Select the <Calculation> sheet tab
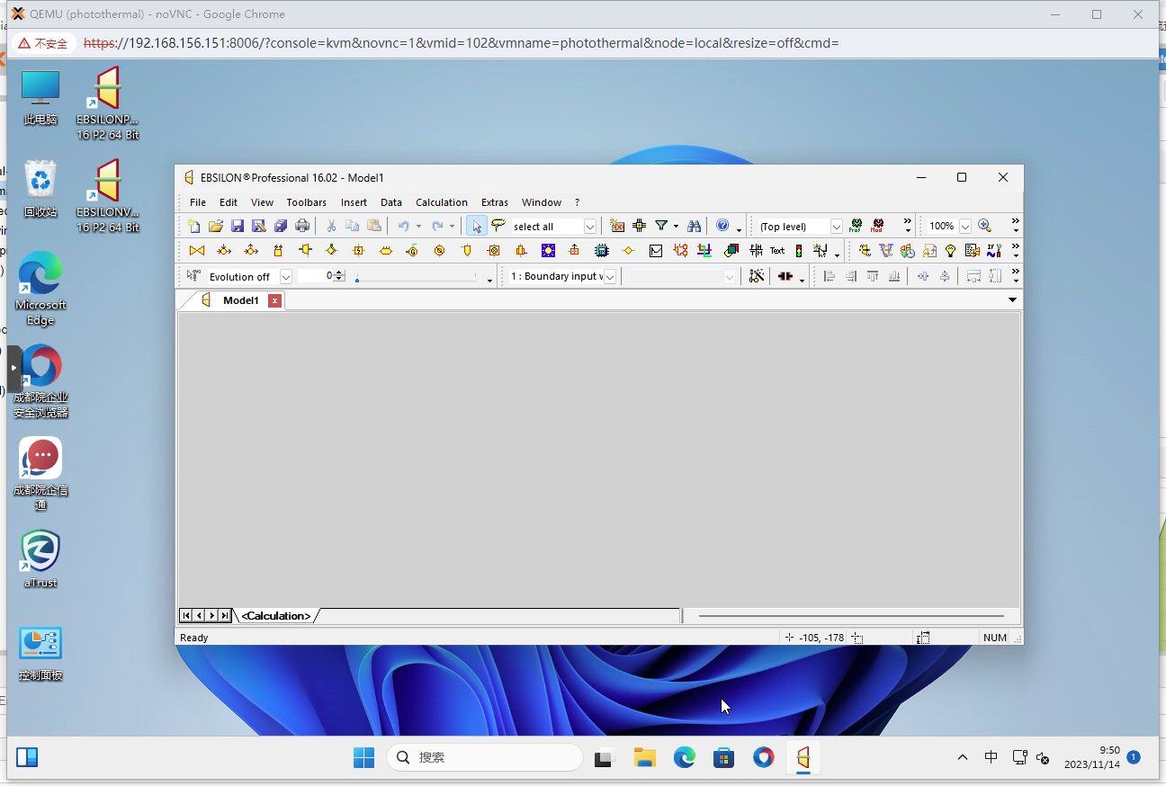This screenshot has height=786, width=1166. pos(276,616)
